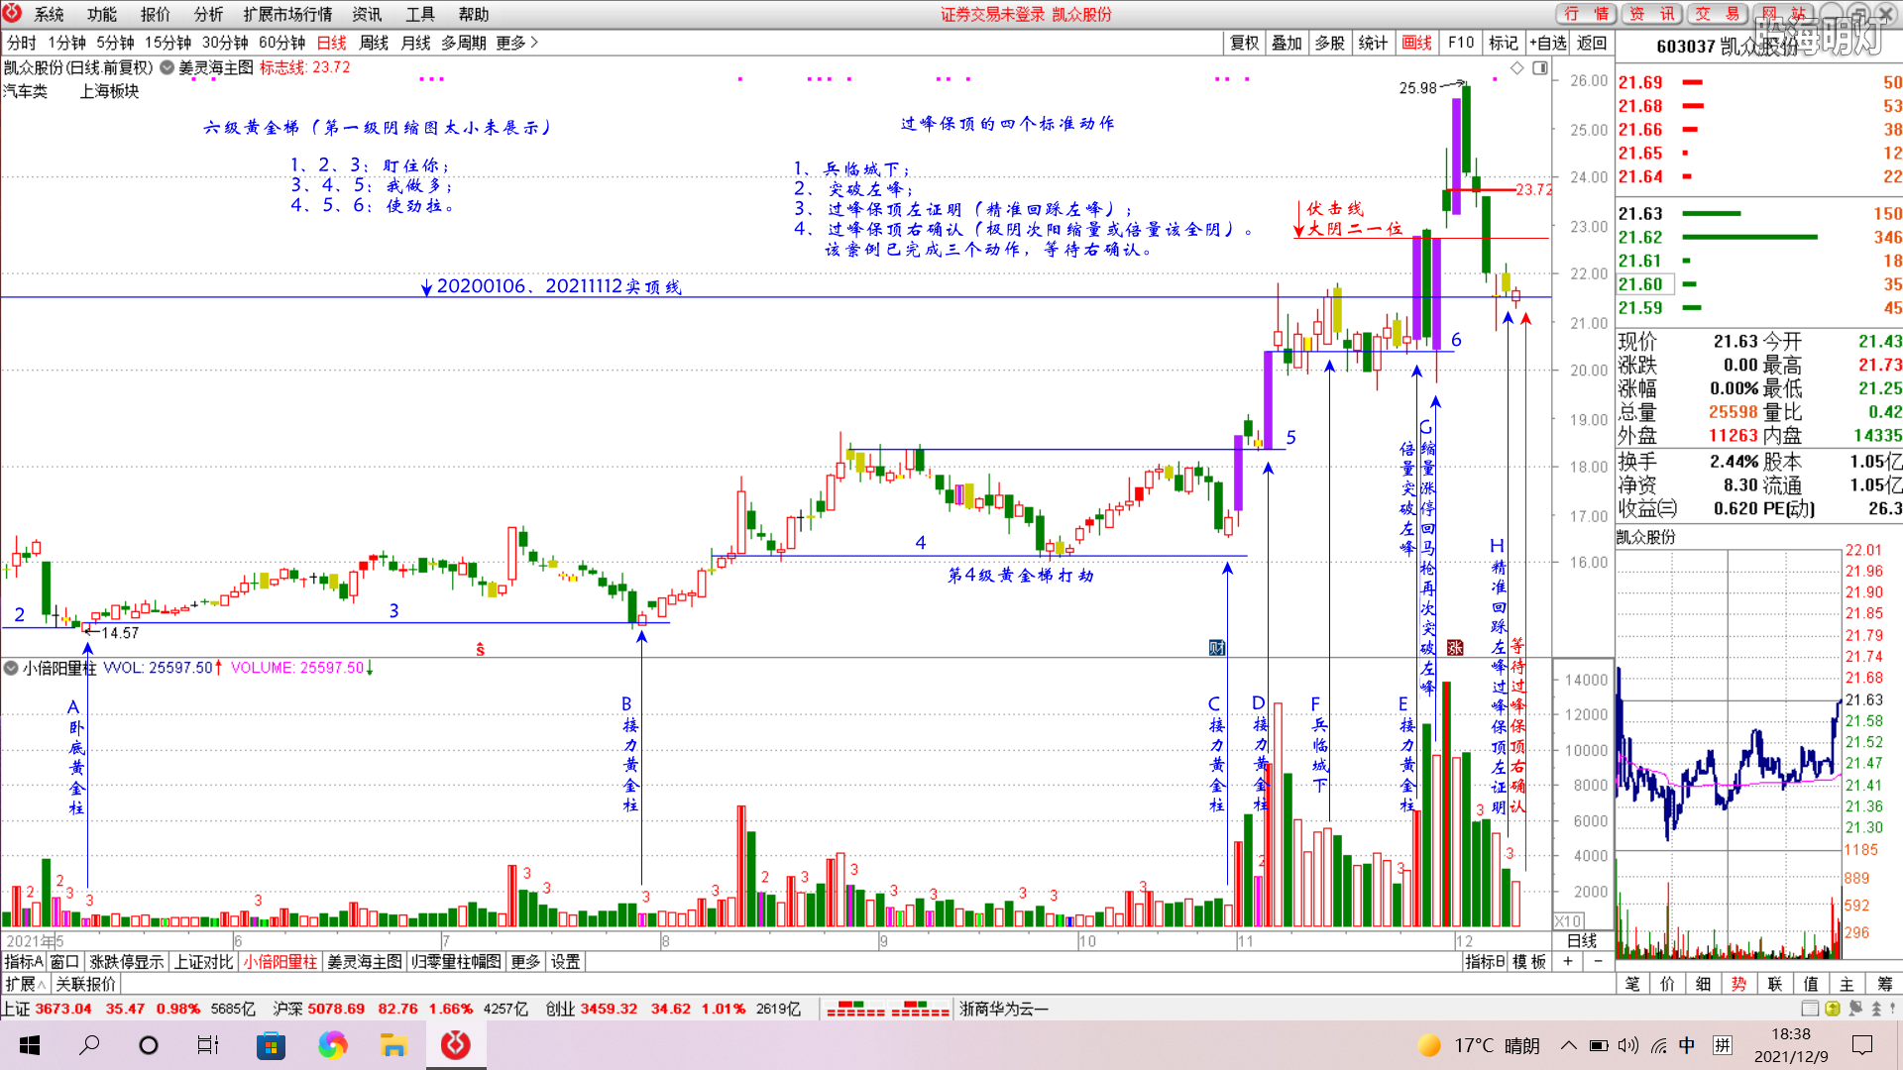The height and width of the screenshot is (1070, 1903).
Task: Select the 联 related tab
Action: tap(1775, 984)
